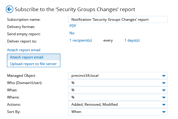Edit the 1 days(s) schedule link

pyautogui.click(x=132, y=40)
